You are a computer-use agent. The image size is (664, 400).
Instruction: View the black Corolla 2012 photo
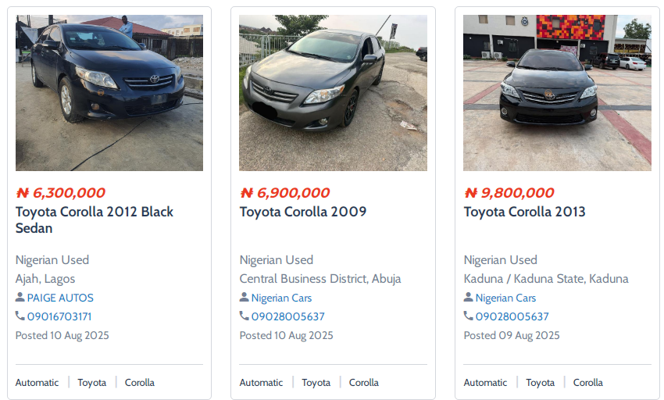point(109,93)
